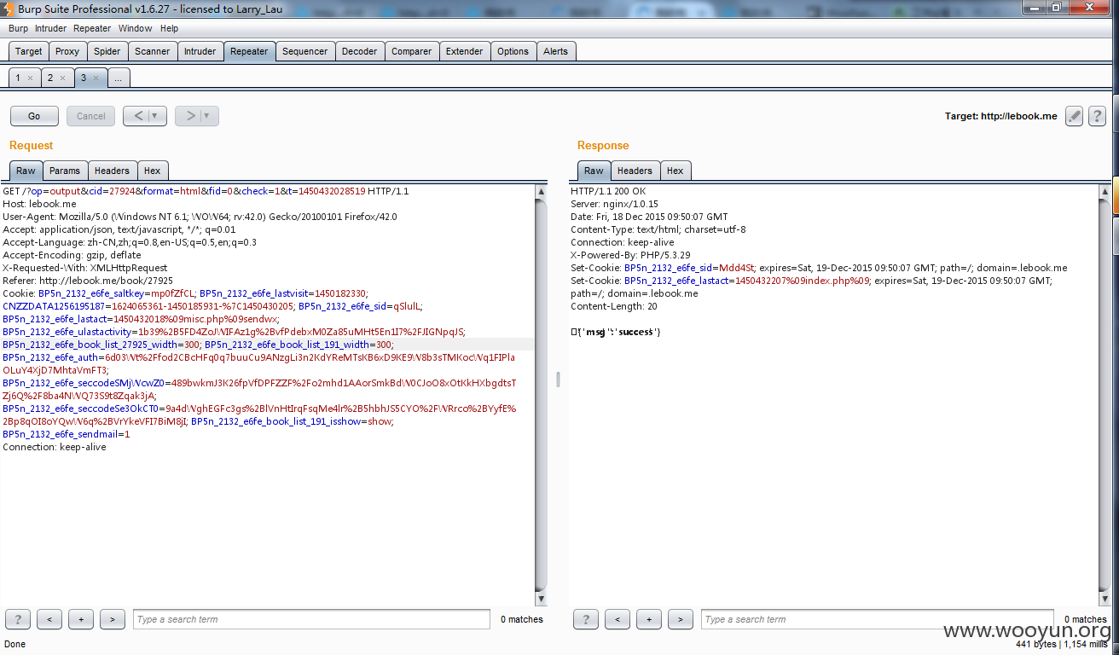Select the request Hex tab
This screenshot has width=1119, height=655.
(x=153, y=171)
